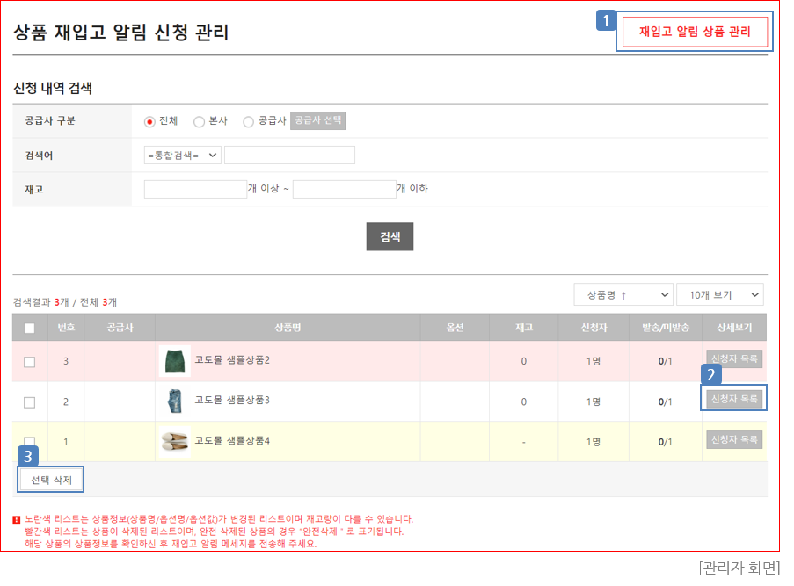Open the 상품명 sort order dropdown
This screenshot has width=794, height=586.
pyautogui.click(x=623, y=294)
